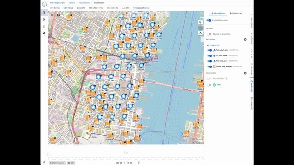Add item with Data Layers plus button
294x165 pixels.
click(245, 73)
